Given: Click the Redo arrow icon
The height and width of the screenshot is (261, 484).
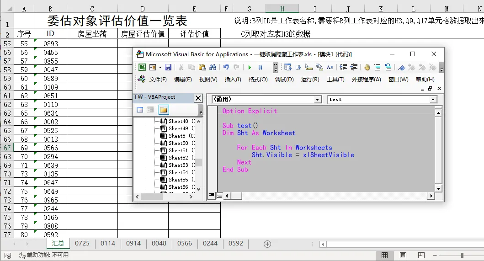Looking at the screenshot, I should click(236, 67).
